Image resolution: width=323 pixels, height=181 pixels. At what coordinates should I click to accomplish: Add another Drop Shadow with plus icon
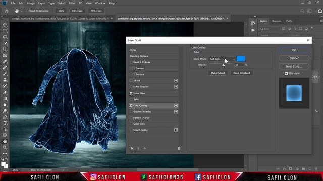(176, 130)
